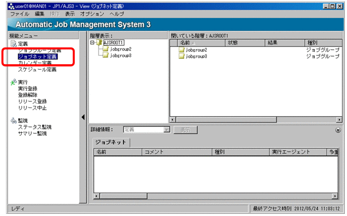Maximize the JP1/AJS3 View window

332,6
